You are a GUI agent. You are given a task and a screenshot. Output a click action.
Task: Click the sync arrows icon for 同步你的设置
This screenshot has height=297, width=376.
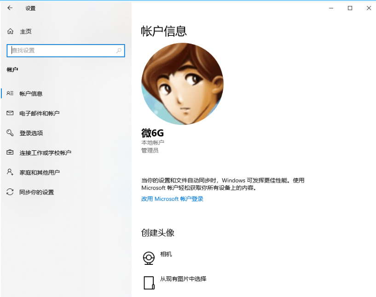(x=10, y=192)
